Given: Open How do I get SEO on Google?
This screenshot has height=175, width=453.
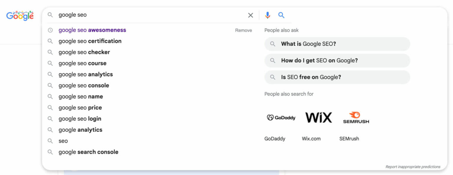Looking at the screenshot, I should [x=337, y=60].
